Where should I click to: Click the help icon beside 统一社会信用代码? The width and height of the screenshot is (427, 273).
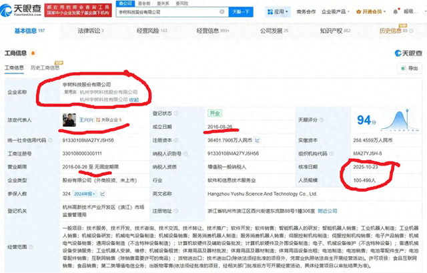tap(51, 140)
